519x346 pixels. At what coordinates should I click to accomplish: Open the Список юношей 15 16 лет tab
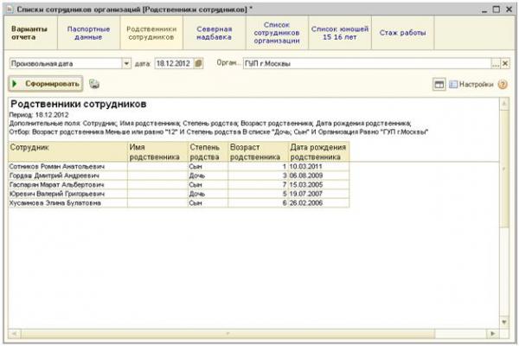click(340, 33)
